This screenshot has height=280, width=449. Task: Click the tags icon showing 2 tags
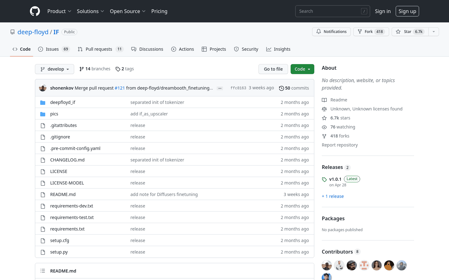click(118, 69)
